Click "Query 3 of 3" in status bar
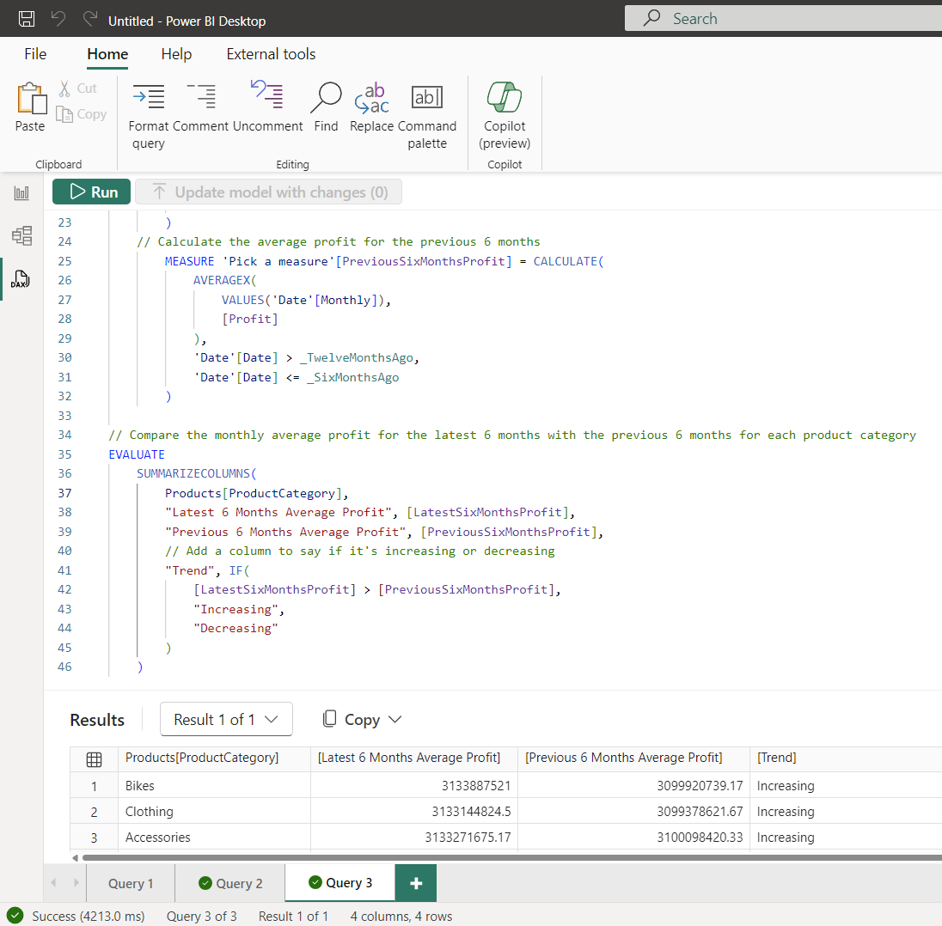The image size is (942, 926). coord(201,917)
